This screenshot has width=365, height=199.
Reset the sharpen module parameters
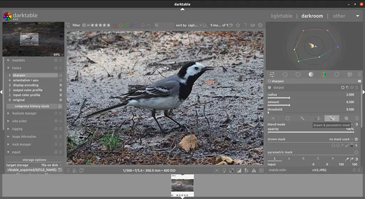pos(352,88)
